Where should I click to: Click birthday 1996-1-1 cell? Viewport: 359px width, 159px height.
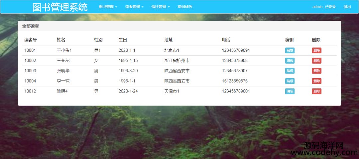tap(127, 81)
